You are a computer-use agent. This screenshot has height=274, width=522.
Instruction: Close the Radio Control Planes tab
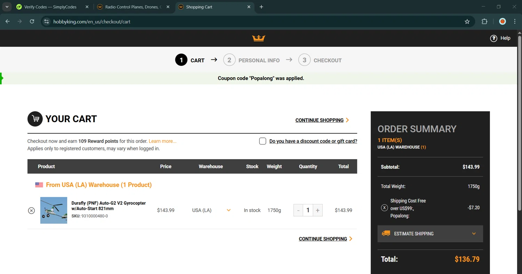[168, 7]
